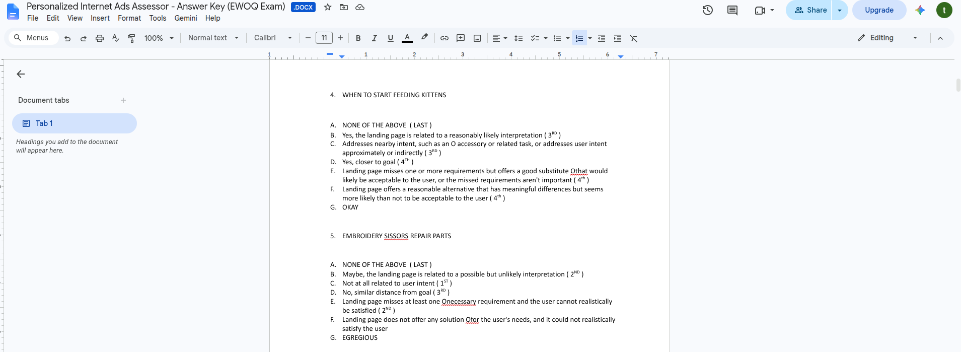
Task: Decrease the indent
Action: click(602, 38)
